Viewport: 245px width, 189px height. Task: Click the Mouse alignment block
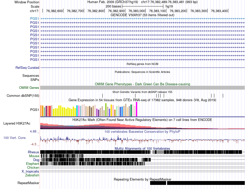62,156
